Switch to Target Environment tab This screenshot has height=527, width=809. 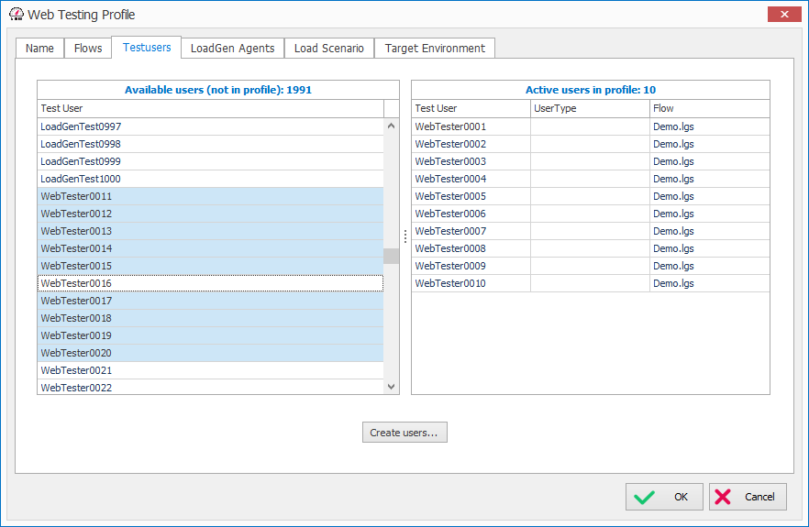[435, 49]
